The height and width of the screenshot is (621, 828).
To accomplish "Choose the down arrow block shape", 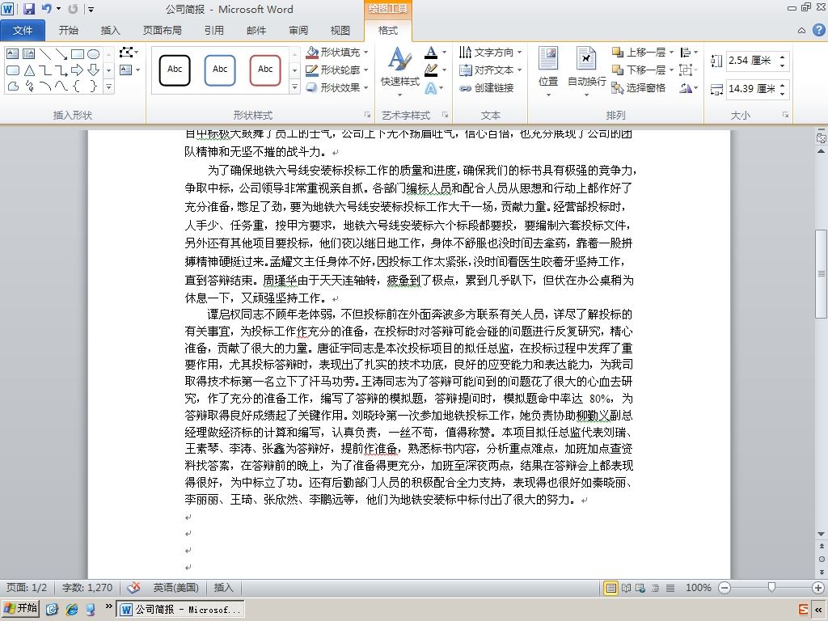I will coord(94,70).
